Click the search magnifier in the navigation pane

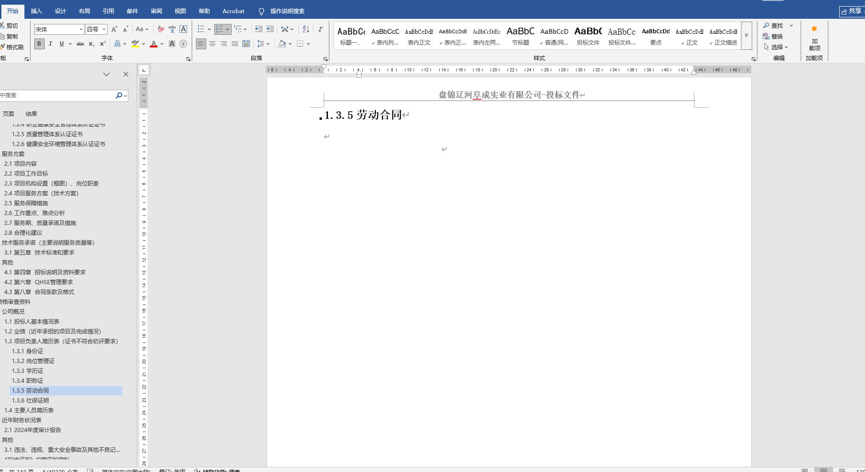tap(119, 95)
